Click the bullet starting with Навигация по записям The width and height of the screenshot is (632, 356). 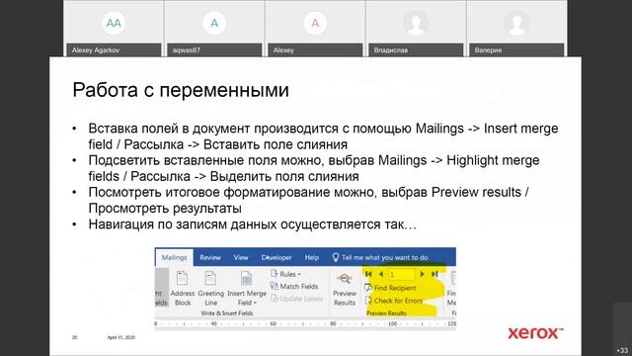[253, 224]
